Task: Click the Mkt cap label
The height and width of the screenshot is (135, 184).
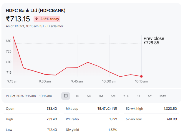Action: (72, 109)
